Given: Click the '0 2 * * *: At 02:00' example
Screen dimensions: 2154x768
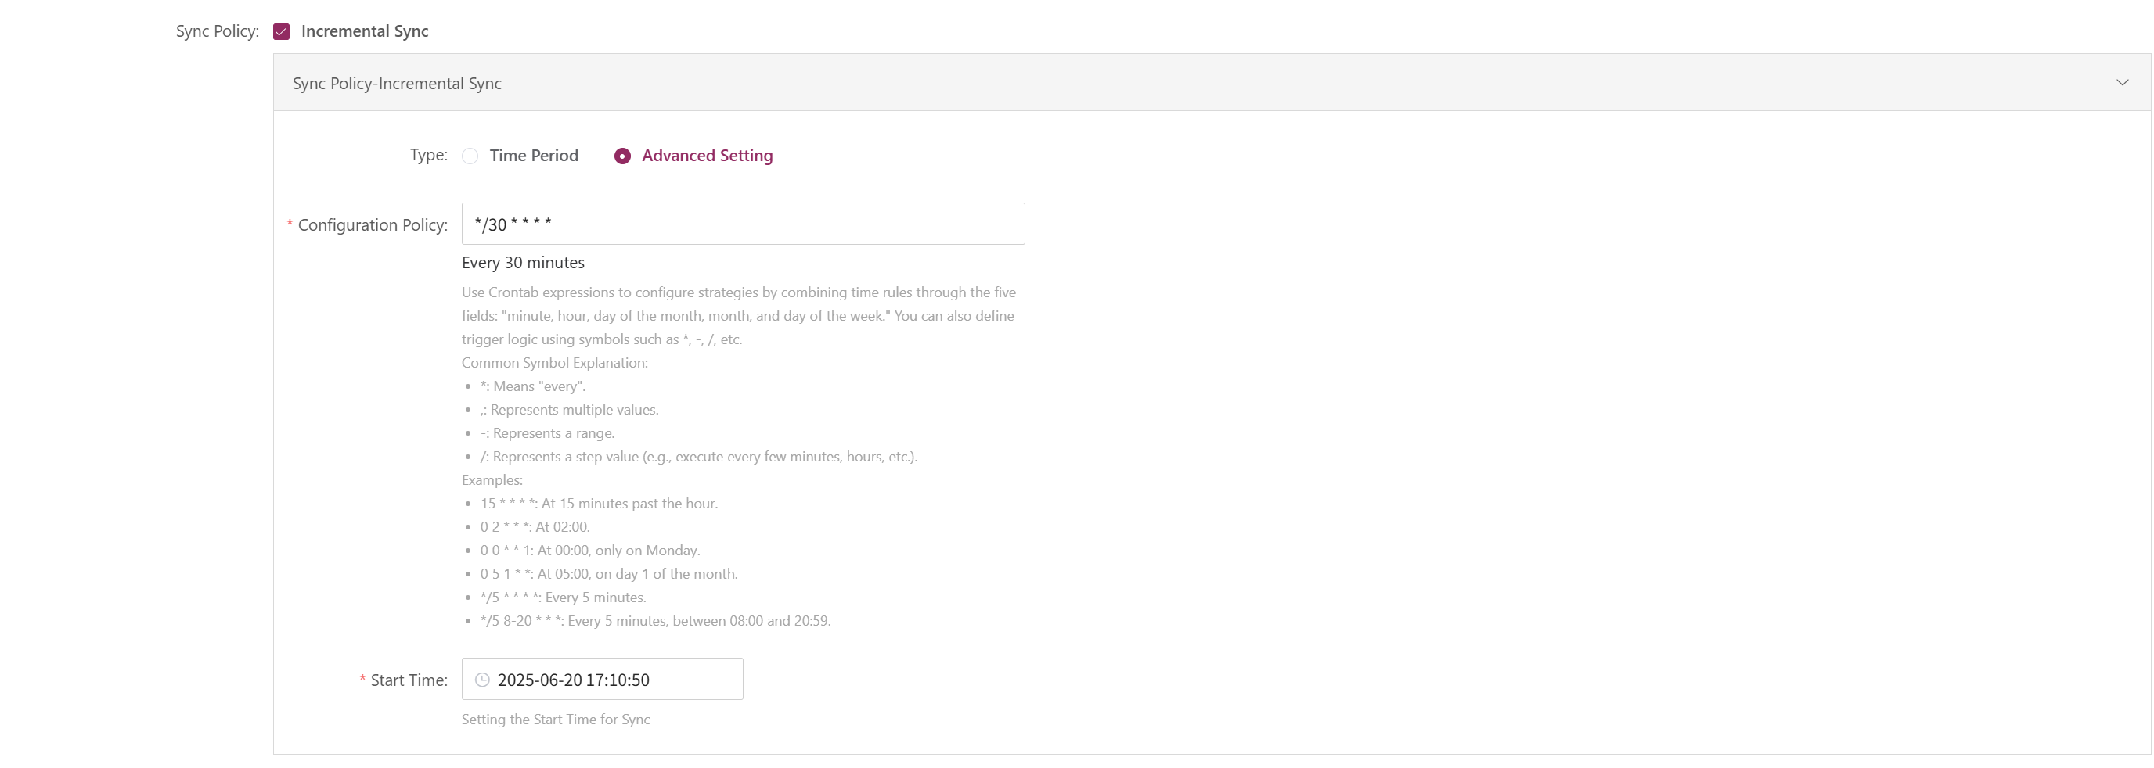Looking at the screenshot, I should (535, 527).
